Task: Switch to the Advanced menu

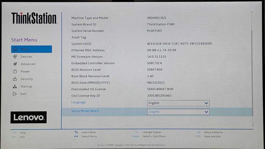Action: click(28, 64)
